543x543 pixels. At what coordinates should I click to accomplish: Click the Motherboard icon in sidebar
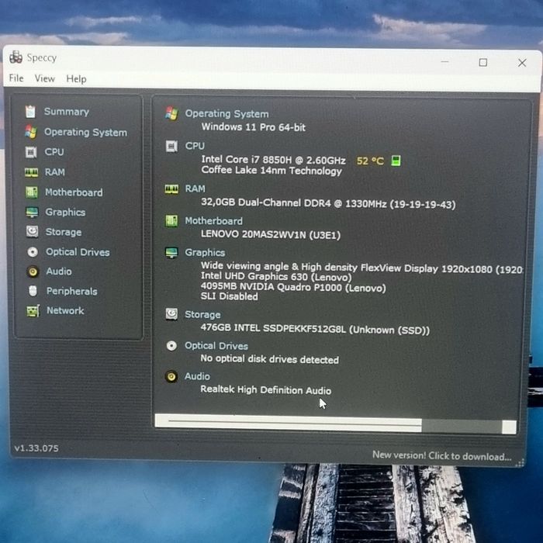pyautogui.click(x=32, y=192)
